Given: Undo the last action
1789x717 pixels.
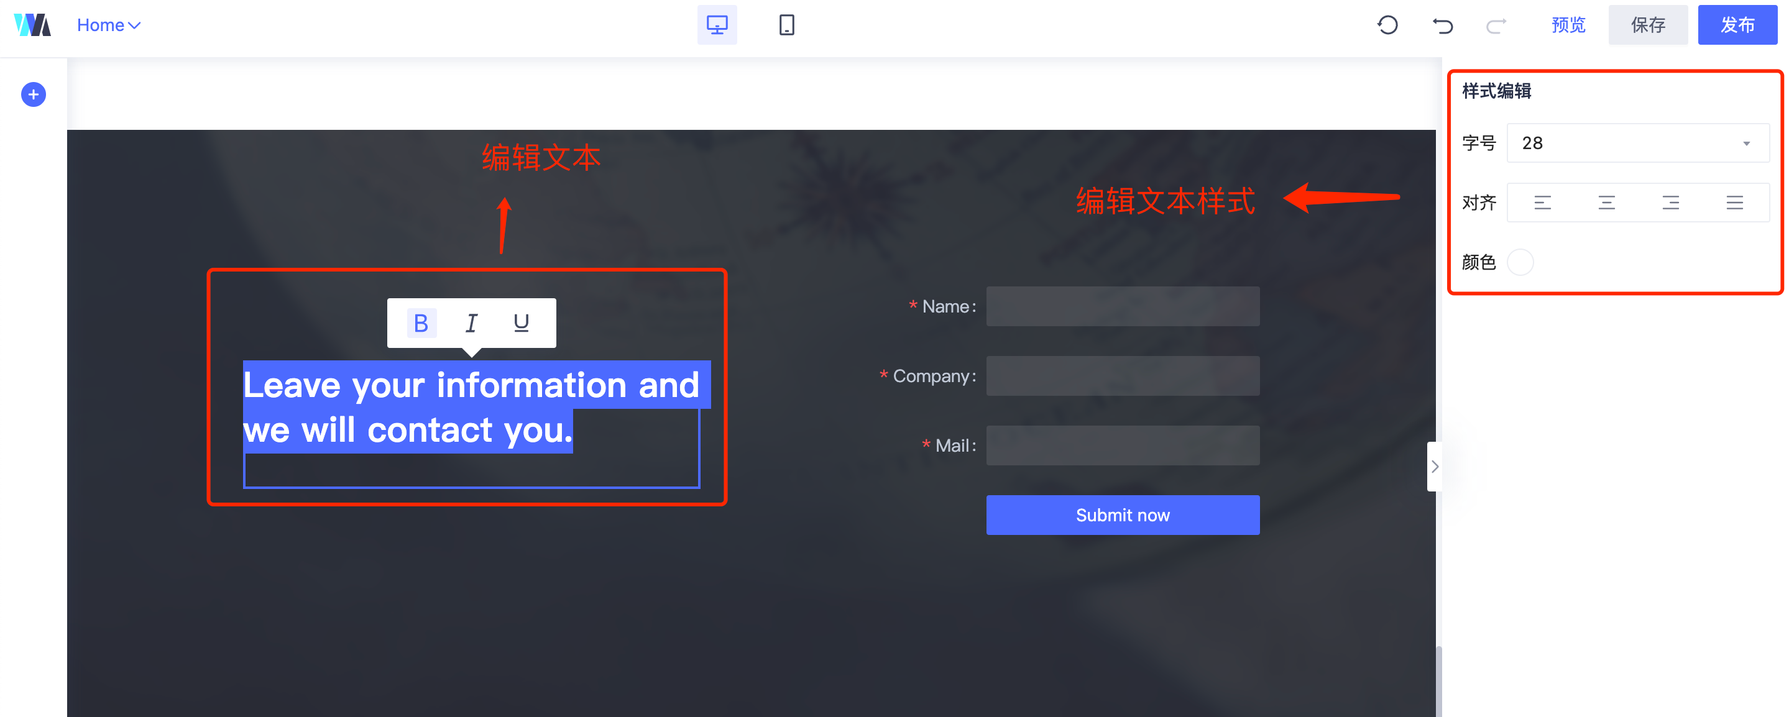Looking at the screenshot, I should coord(1442,25).
